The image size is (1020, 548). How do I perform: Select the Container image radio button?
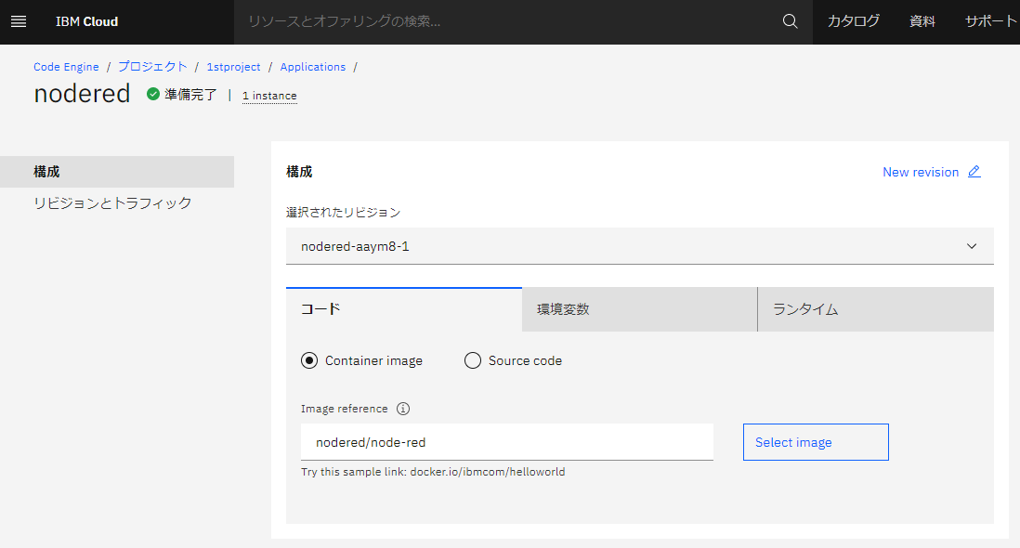[309, 360]
